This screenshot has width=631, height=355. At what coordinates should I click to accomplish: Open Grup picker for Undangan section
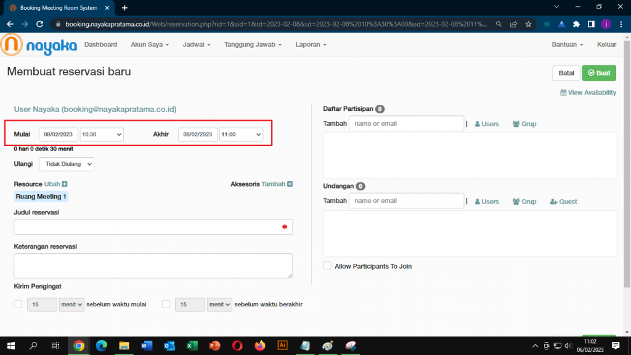point(524,202)
